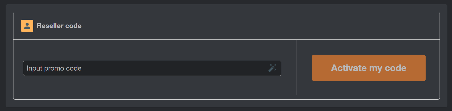Viewport: 452px width, 111px height.
Task: Use the wand tool inside the input box
Action: [272, 68]
